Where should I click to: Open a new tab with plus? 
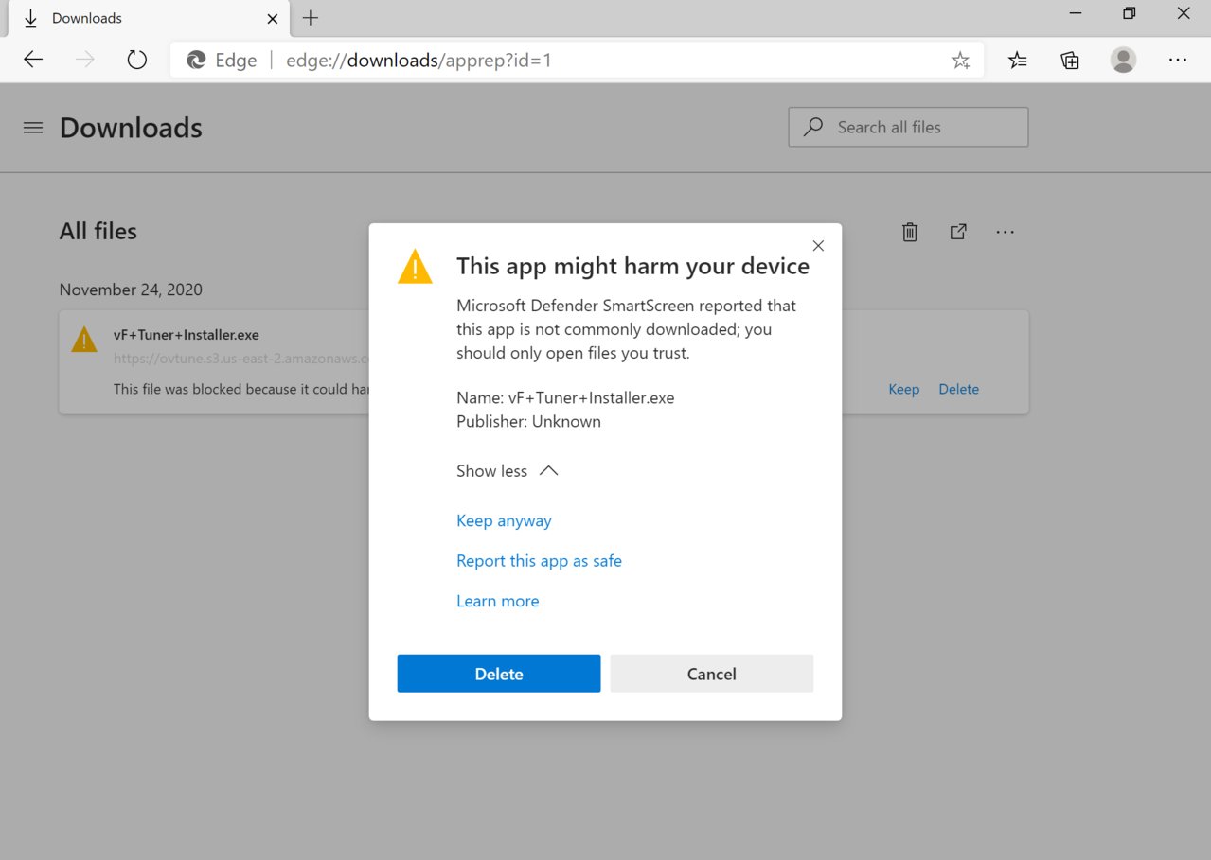point(311,18)
